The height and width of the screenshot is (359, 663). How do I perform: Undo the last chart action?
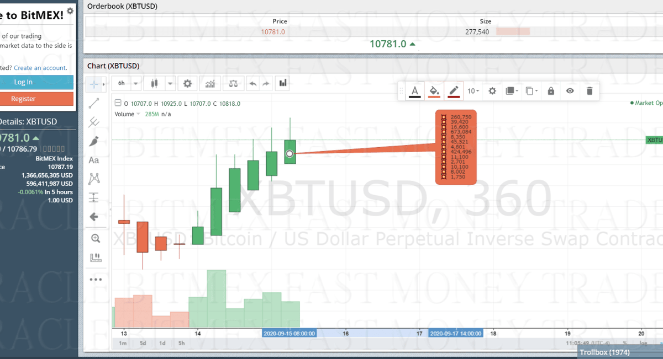click(x=253, y=83)
